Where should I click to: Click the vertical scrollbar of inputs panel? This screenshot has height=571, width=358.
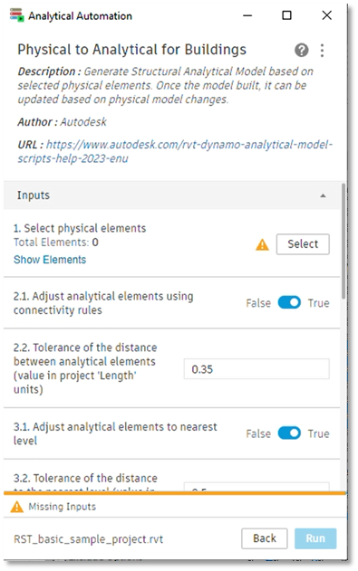coord(343,241)
